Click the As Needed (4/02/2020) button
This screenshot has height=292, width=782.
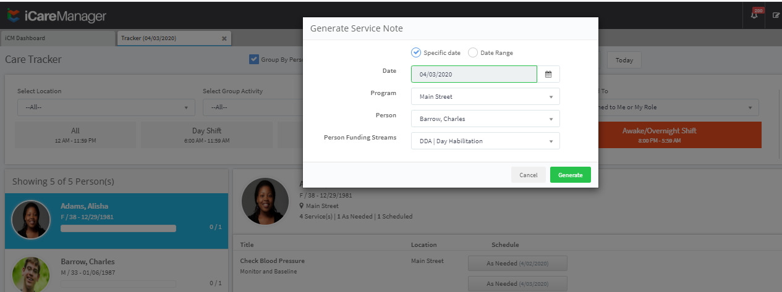(x=517, y=263)
